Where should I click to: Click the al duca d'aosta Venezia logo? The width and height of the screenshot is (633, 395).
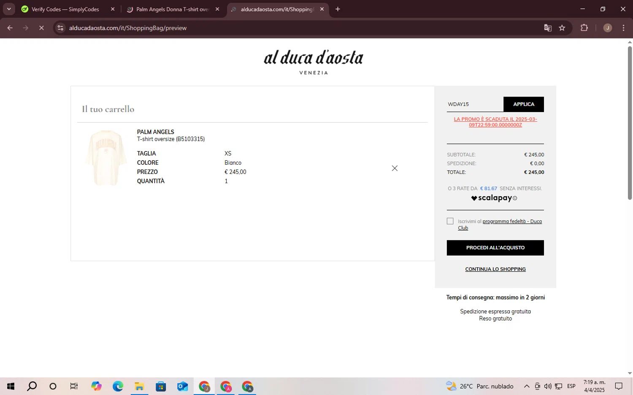pos(314,62)
